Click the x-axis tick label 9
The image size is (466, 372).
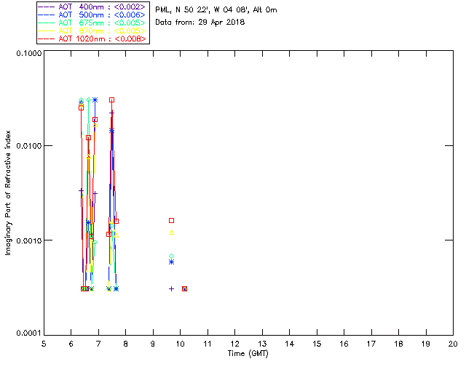click(x=153, y=344)
